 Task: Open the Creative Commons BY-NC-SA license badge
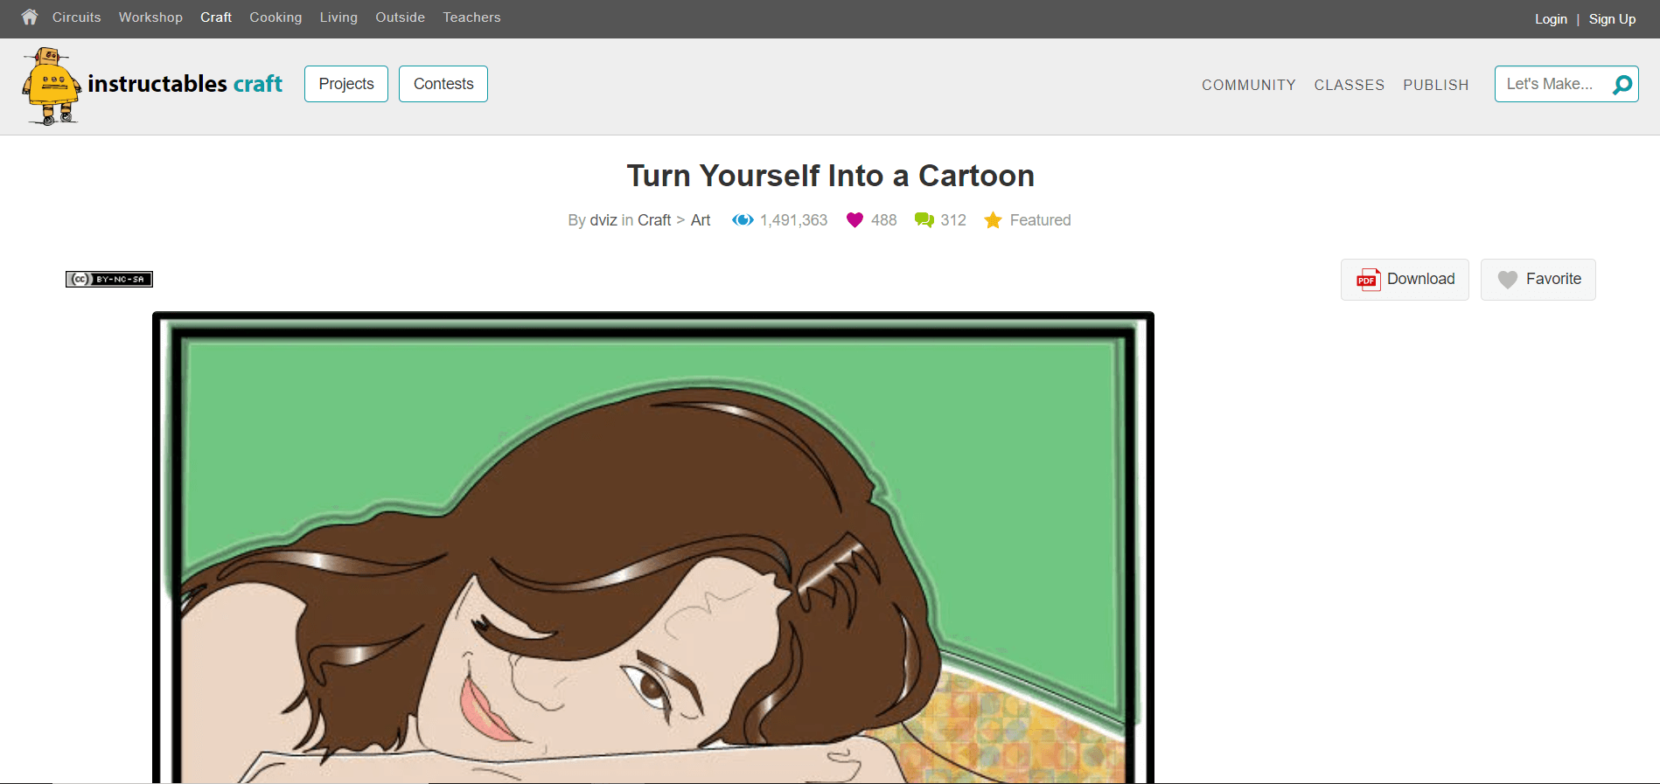109,279
